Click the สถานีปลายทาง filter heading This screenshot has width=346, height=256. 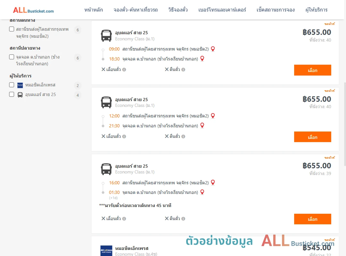pyautogui.click(x=25, y=48)
